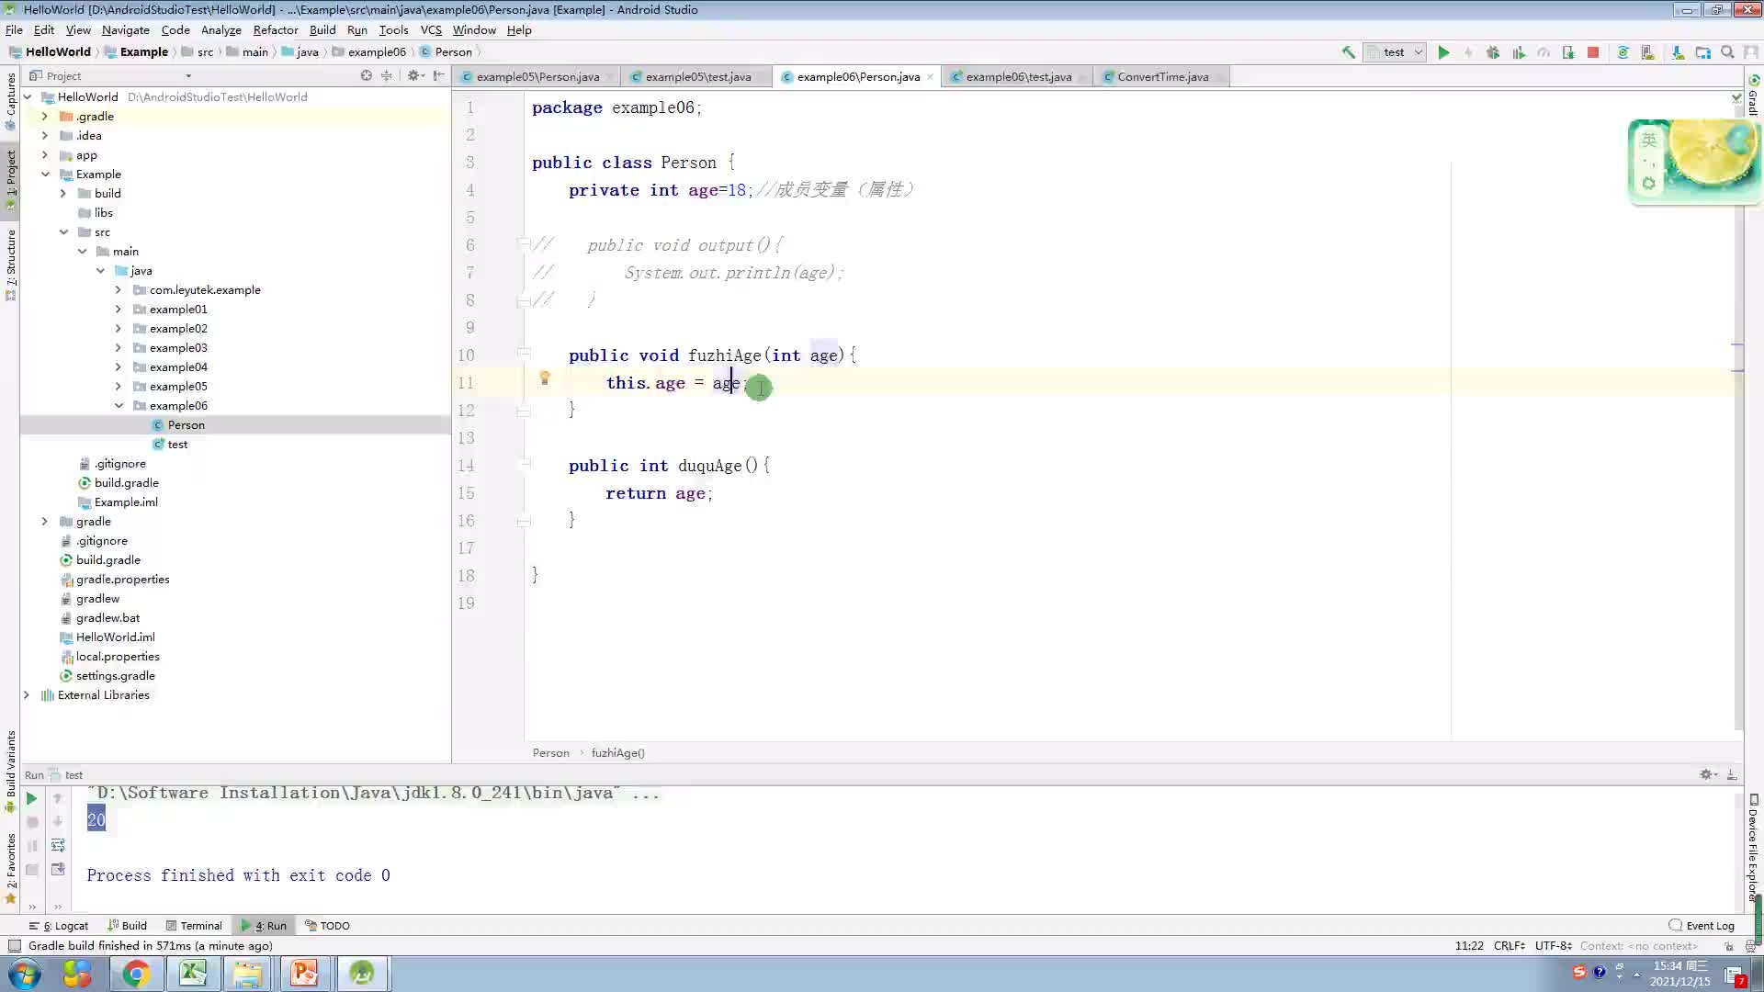Select the test tree item under example06

click(177, 444)
